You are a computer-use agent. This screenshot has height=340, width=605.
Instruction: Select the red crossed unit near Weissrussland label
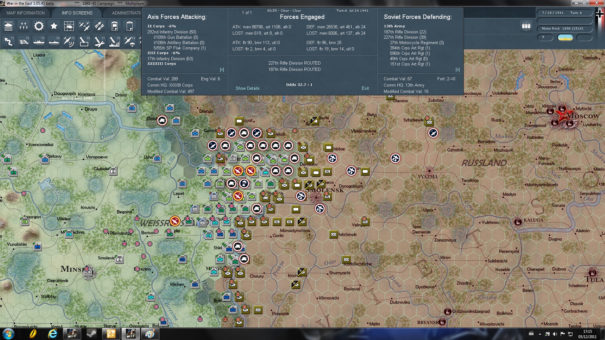175,221
